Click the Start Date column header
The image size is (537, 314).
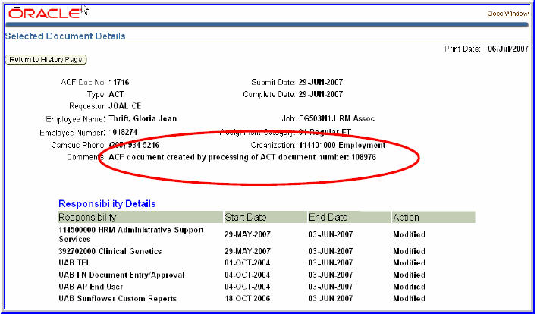(x=246, y=218)
